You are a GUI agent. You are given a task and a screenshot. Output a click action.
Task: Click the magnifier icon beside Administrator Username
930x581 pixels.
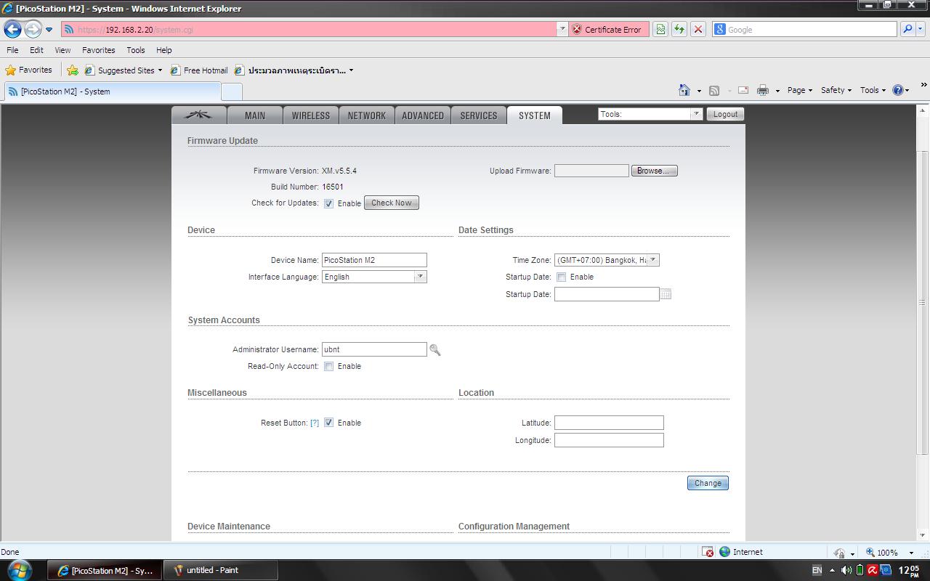[434, 350]
